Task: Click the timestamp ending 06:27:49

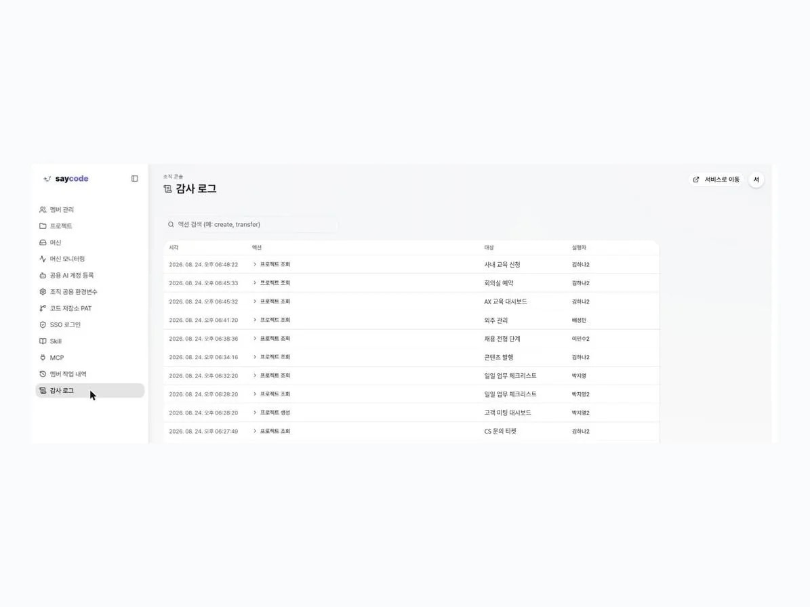Action: (203, 431)
